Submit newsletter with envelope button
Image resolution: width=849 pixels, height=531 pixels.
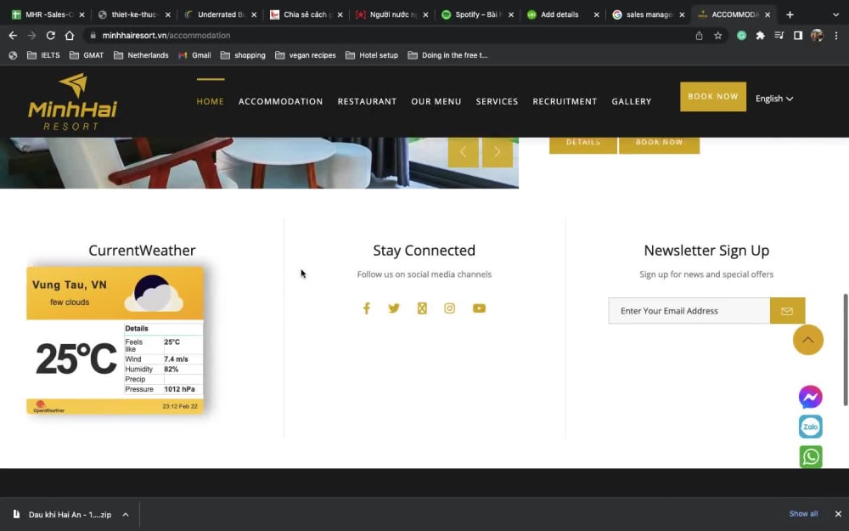pyautogui.click(x=787, y=310)
